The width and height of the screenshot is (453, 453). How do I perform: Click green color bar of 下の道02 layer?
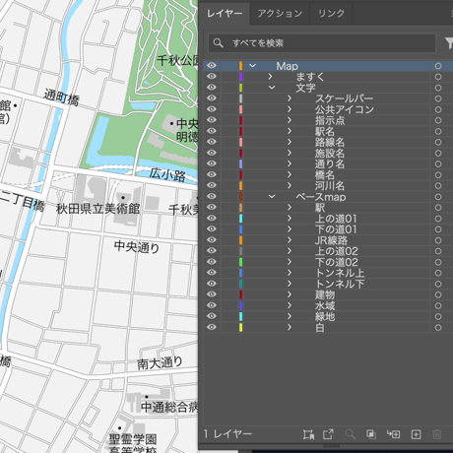coord(240,262)
